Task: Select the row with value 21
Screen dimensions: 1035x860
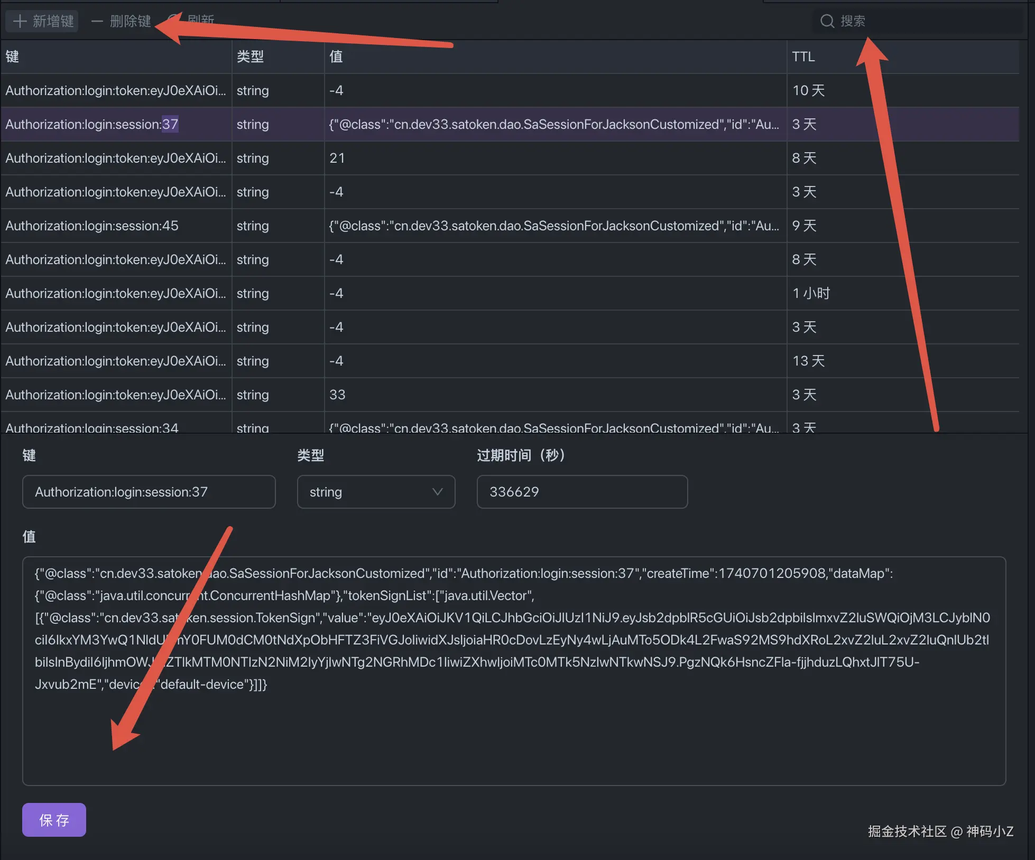Action: click(337, 158)
